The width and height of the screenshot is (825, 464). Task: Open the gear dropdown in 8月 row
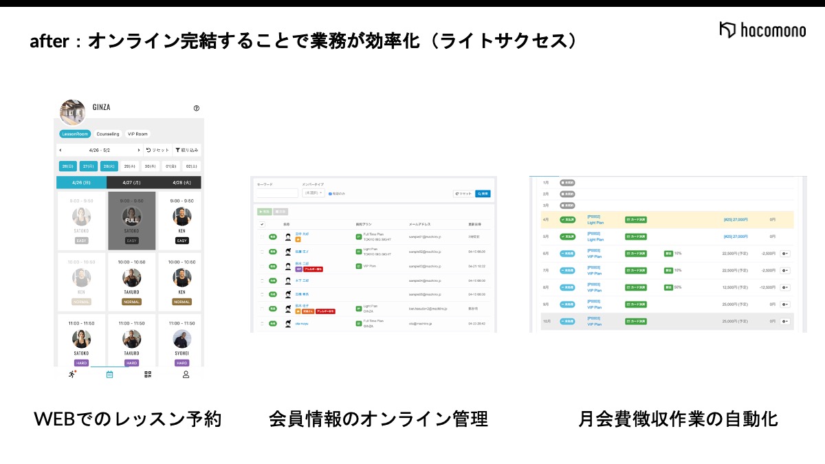tap(785, 287)
